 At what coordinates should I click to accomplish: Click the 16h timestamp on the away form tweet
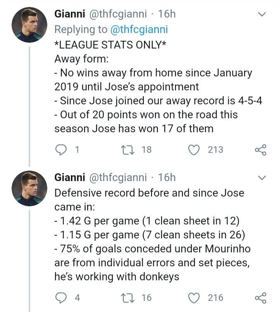coord(167,14)
